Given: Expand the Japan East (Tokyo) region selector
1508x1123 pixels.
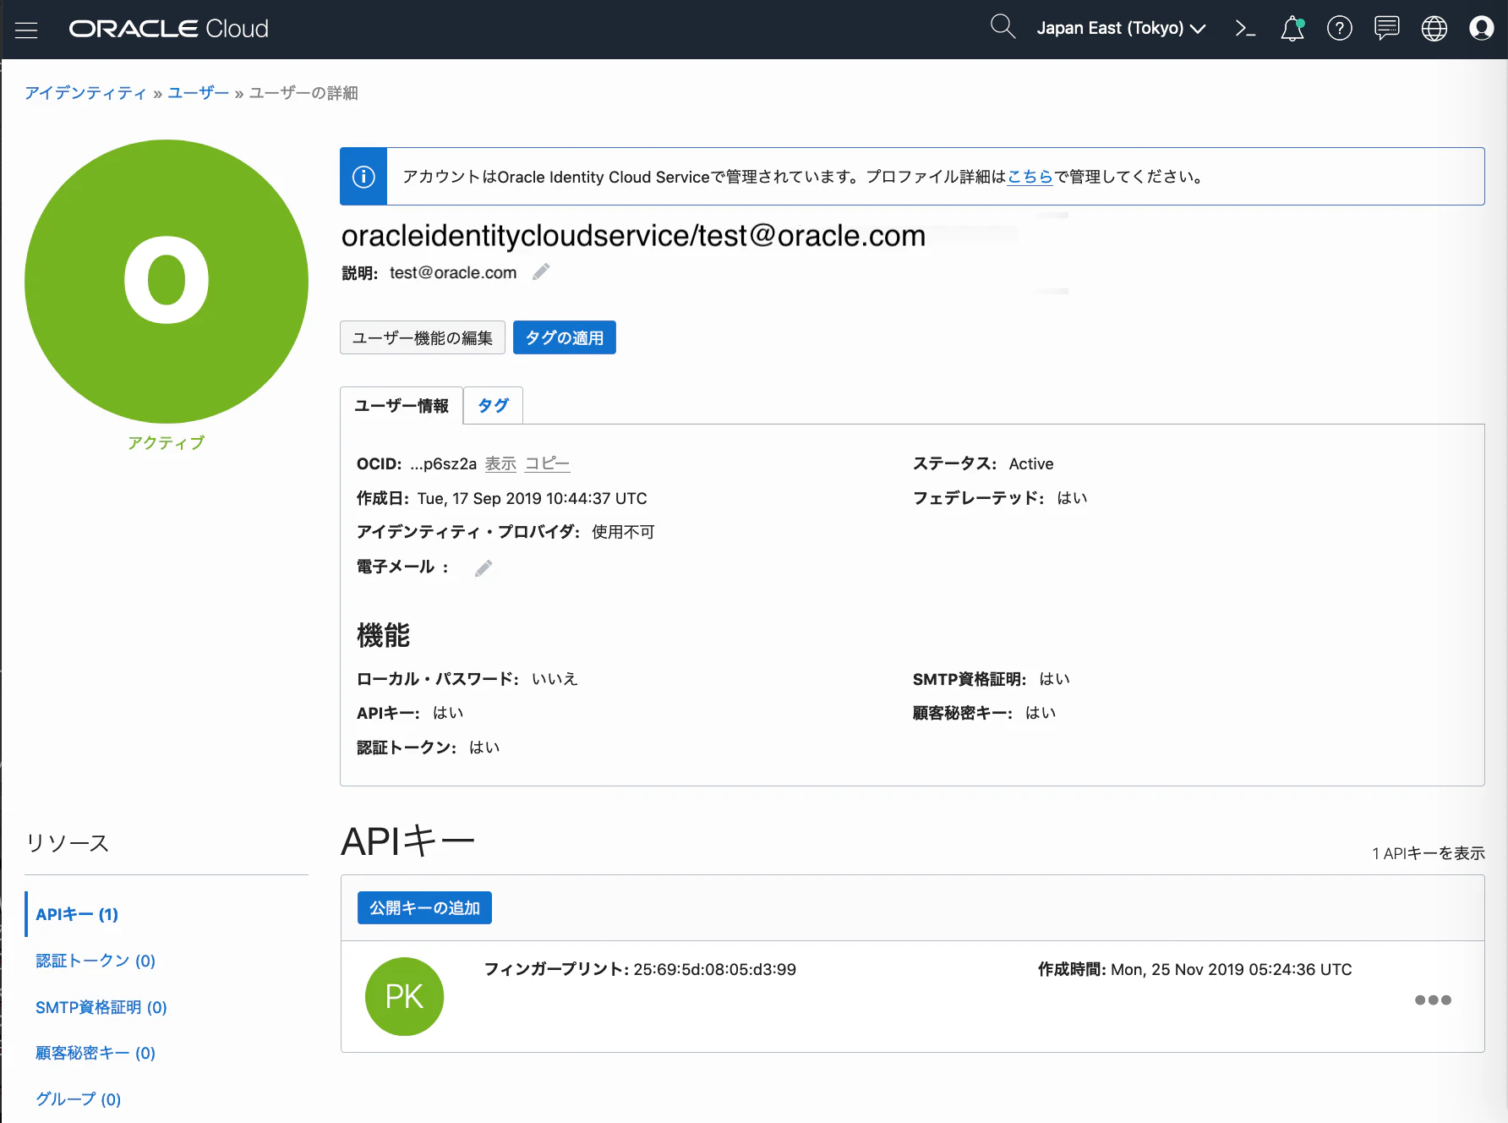Looking at the screenshot, I should pos(1121,29).
